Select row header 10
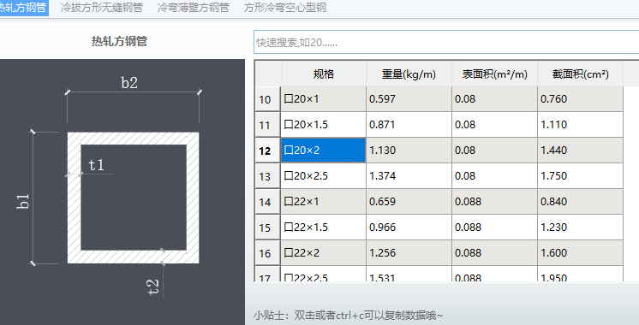639x325 pixels. pyautogui.click(x=267, y=99)
